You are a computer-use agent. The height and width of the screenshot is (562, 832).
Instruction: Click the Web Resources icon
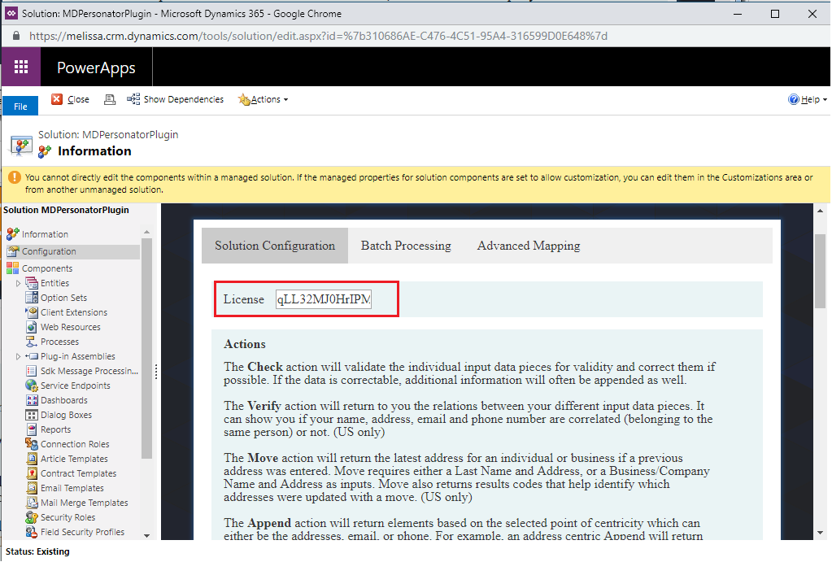click(32, 327)
